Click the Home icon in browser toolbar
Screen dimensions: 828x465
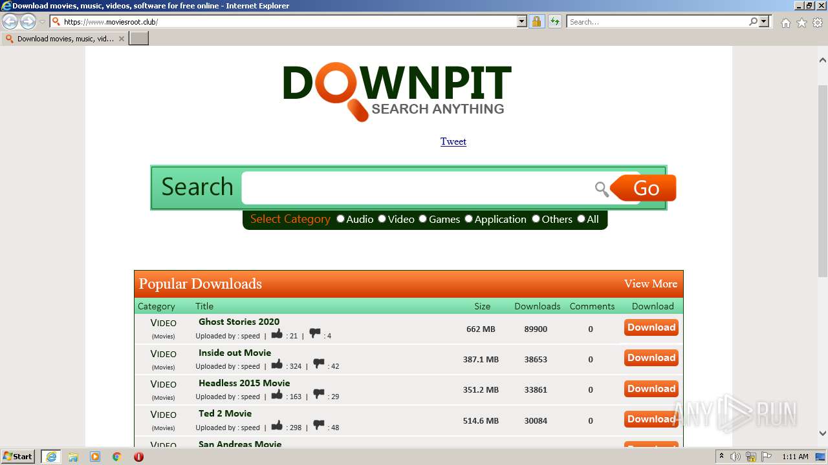pyautogui.click(x=785, y=23)
